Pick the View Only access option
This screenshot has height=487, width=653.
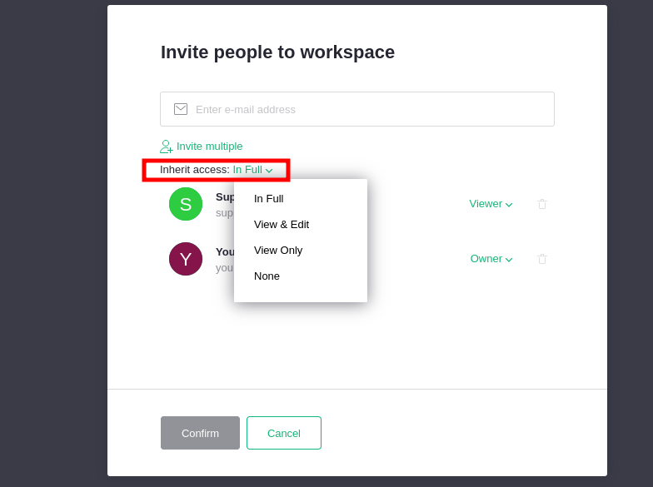pos(278,250)
